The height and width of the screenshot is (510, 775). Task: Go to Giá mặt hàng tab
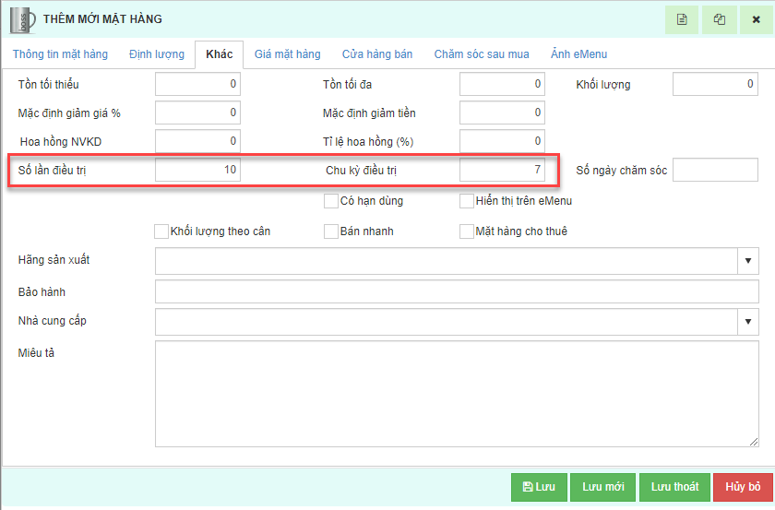click(x=288, y=54)
